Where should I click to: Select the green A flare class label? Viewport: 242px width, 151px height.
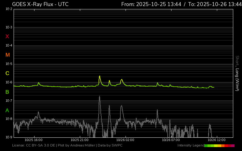7,111
